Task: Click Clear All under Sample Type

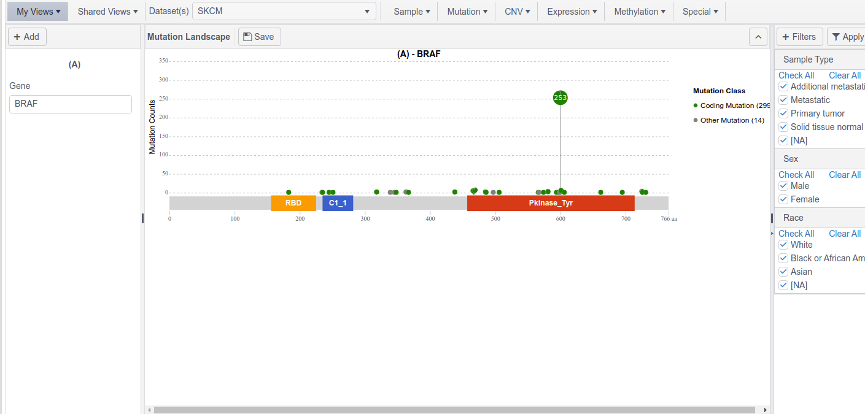Action: (844, 75)
